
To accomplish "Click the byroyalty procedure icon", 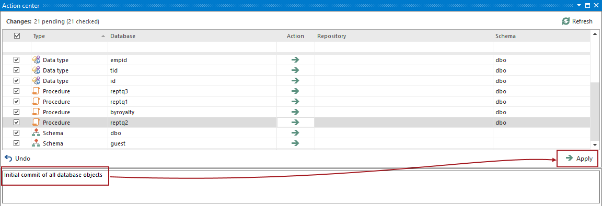I will (x=36, y=112).
